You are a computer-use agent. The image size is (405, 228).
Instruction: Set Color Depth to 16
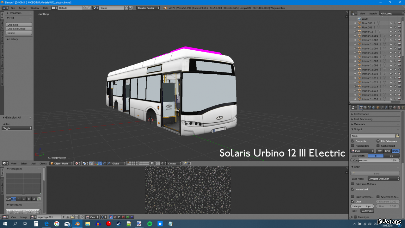(x=392, y=156)
